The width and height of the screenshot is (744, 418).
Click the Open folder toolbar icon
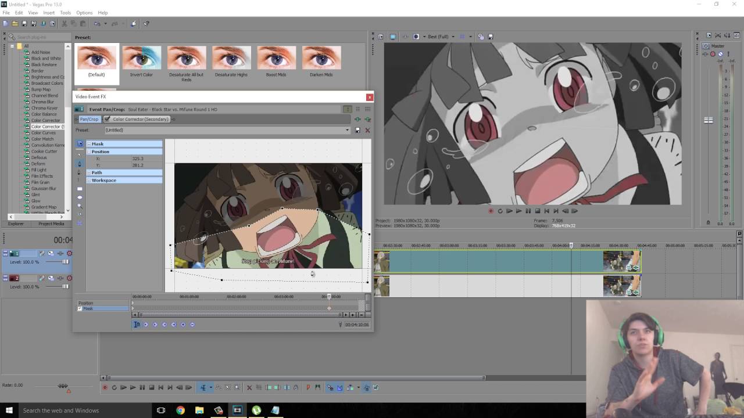pos(15,24)
